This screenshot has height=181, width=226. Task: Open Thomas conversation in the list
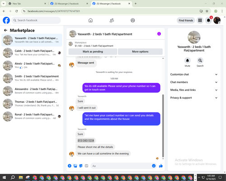[x=32, y=104]
